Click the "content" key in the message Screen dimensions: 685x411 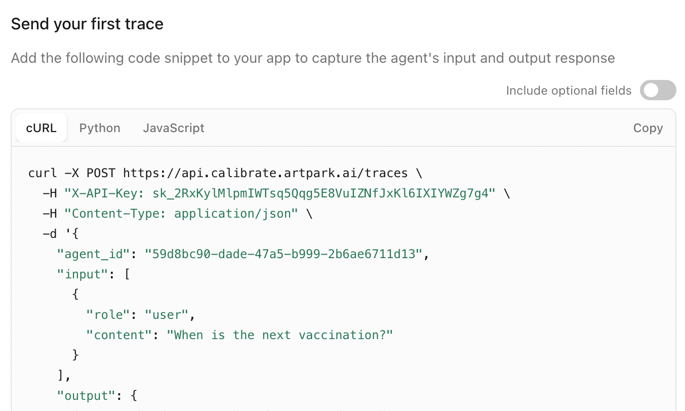119,335
